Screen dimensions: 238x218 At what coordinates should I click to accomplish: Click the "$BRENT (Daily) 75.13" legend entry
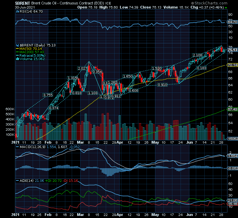pyautogui.click(x=38, y=45)
